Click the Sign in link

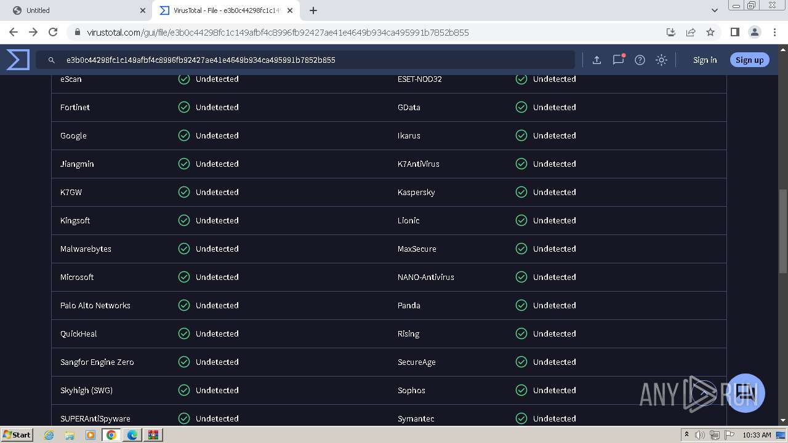tap(705, 60)
